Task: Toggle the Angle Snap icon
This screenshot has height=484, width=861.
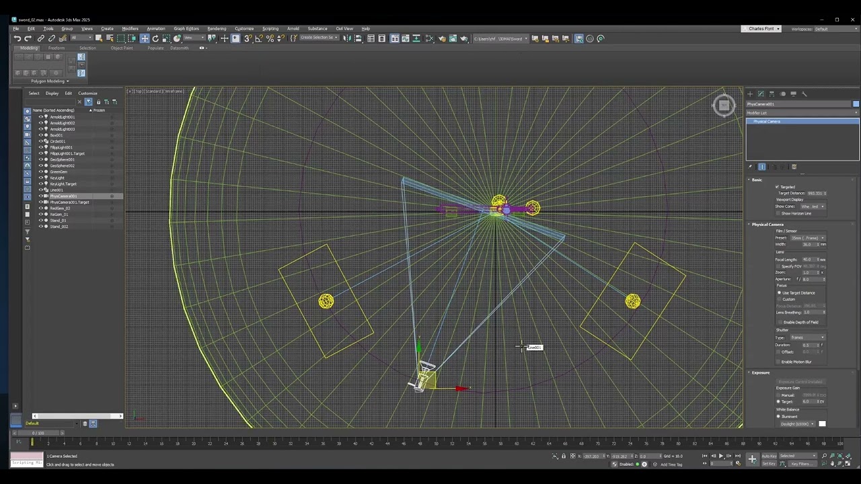Action: point(259,38)
